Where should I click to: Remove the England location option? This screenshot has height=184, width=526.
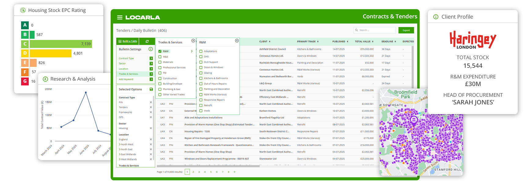point(151,139)
